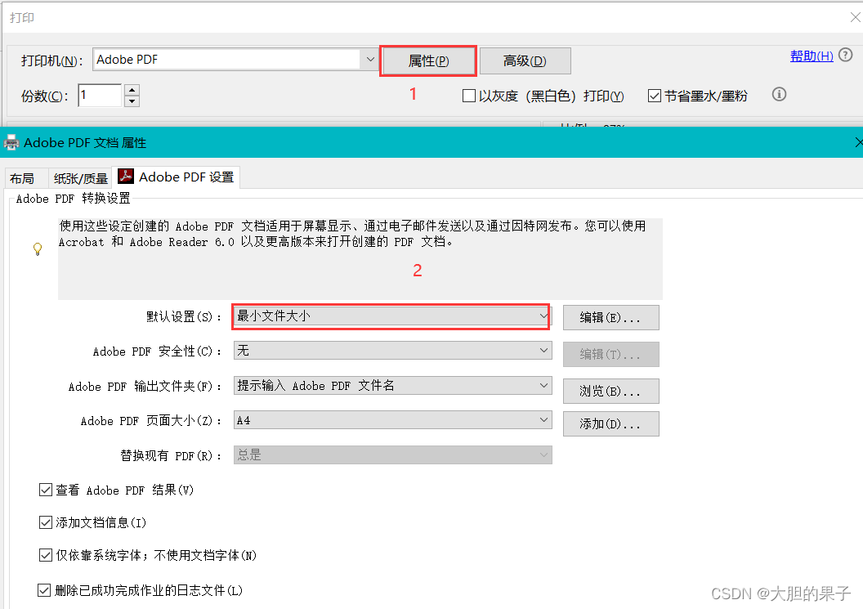Viewport: 863px width, 609px height.
Task: Click the help question mark icon
Action: coord(845,55)
